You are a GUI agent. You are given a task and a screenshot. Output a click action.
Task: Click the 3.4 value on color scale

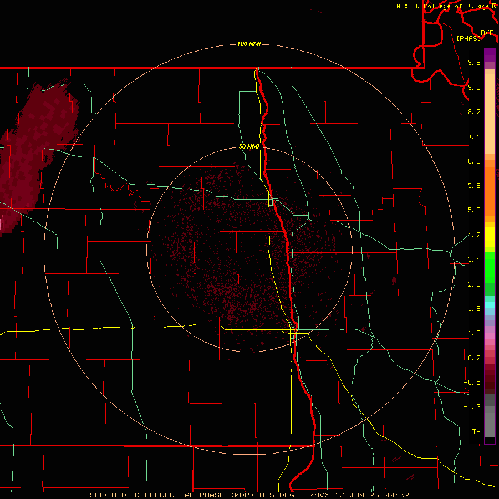click(x=474, y=259)
